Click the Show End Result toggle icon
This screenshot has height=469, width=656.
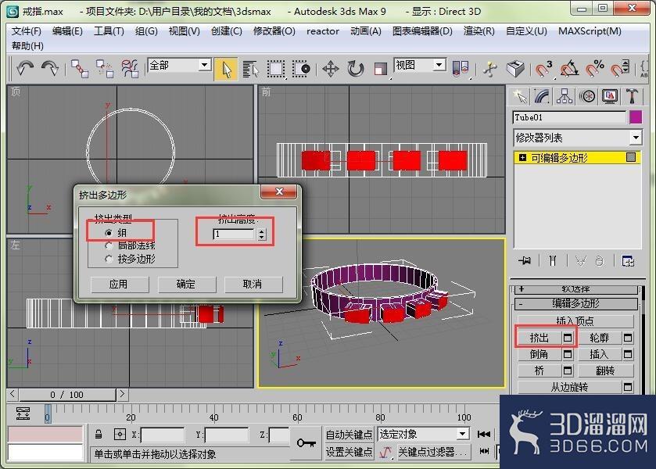pyautogui.click(x=553, y=261)
